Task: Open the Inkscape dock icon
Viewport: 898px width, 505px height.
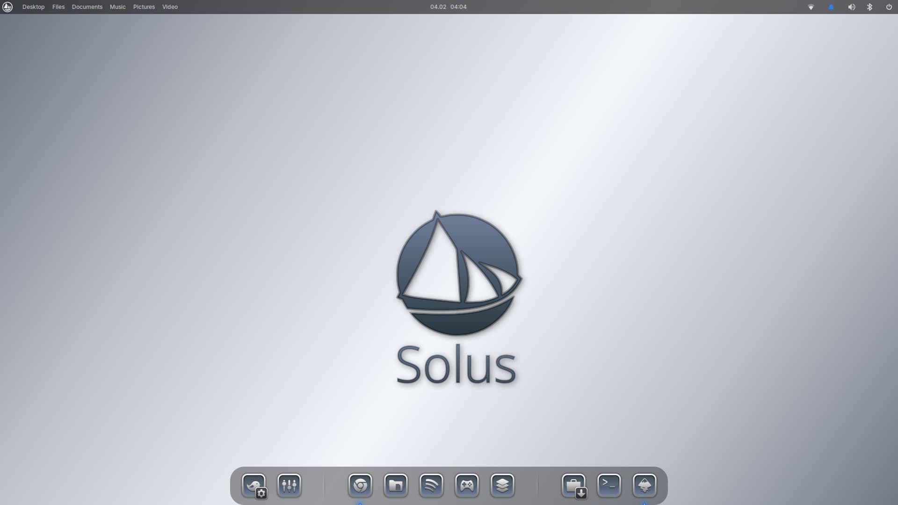Action: pyautogui.click(x=645, y=485)
